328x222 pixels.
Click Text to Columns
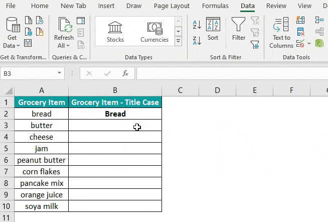point(281,33)
